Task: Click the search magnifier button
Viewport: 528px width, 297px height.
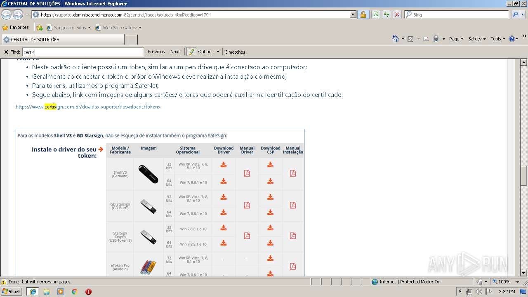Action: pyautogui.click(x=515, y=14)
